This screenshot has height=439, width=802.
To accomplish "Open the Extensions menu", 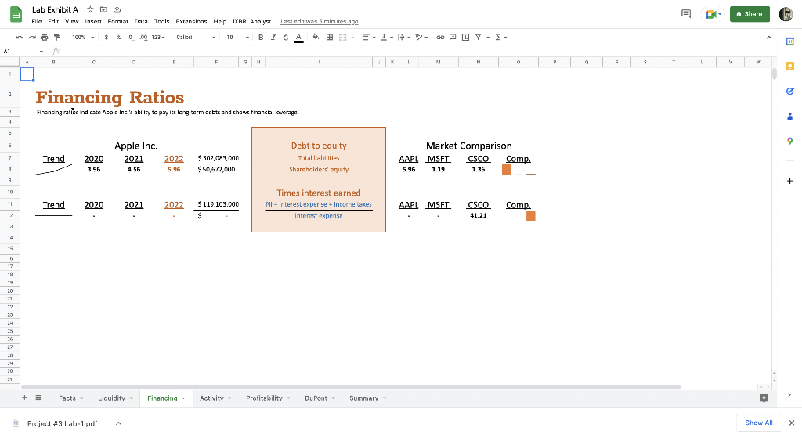I will coord(191,21).
